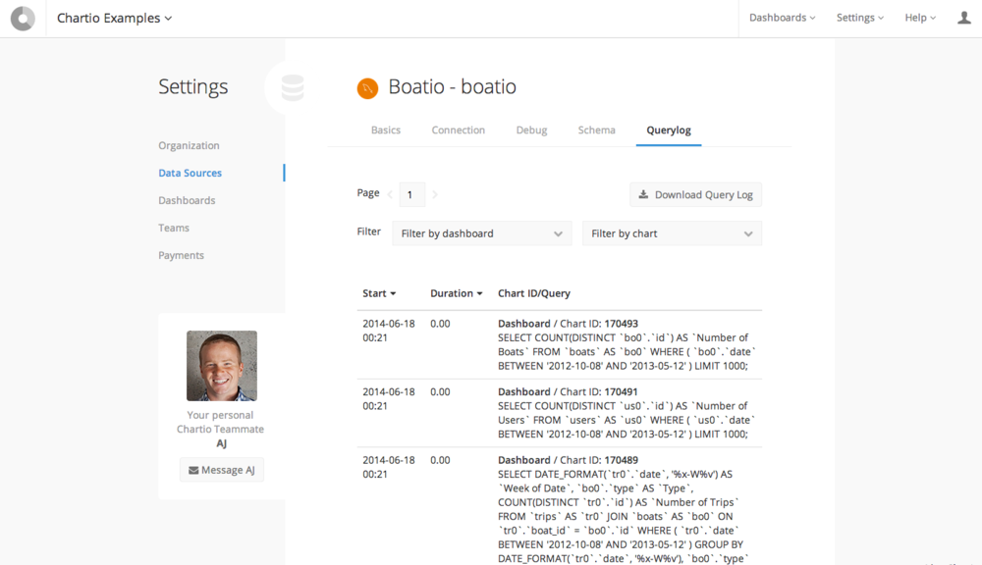Click the Number of Boats query text
Viewport: 982px width, 565px height.
tap(627, 351)
